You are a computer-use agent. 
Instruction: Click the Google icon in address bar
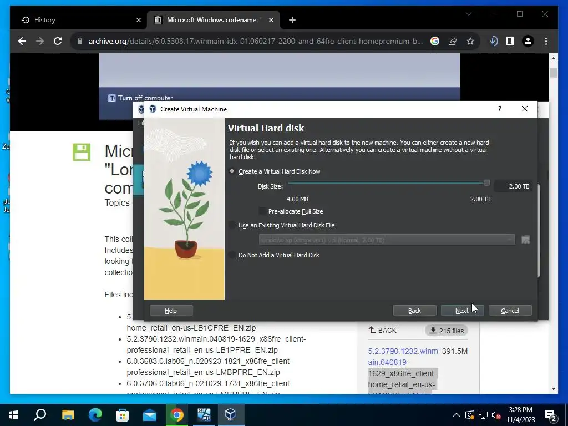coord(435,41)
